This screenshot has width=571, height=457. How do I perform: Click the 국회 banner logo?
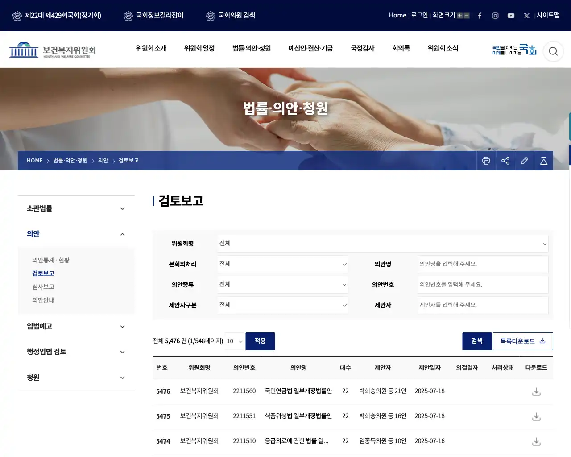pos(514,50)
